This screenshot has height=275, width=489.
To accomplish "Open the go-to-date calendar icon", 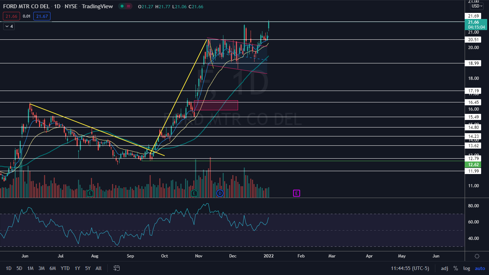I will [116, 268].
